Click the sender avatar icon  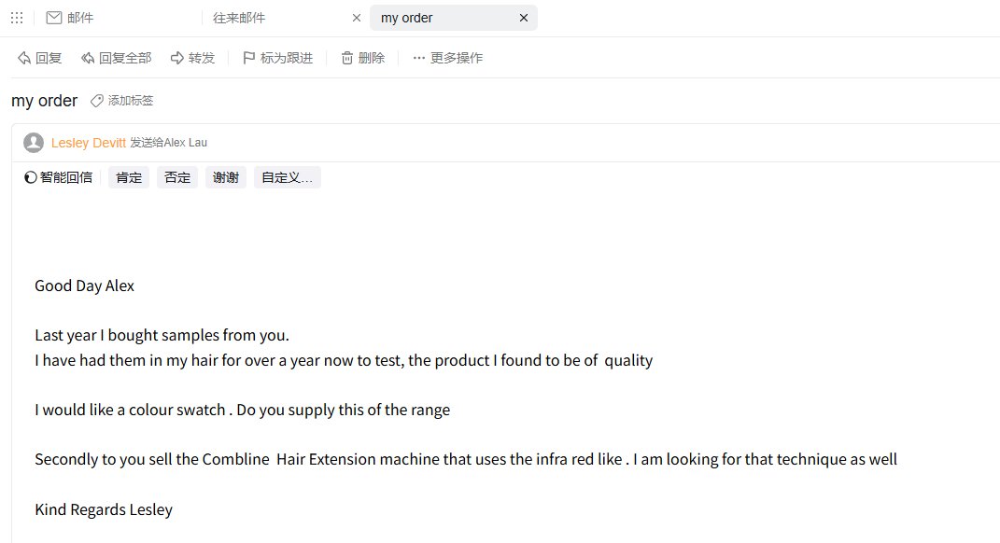34,143
